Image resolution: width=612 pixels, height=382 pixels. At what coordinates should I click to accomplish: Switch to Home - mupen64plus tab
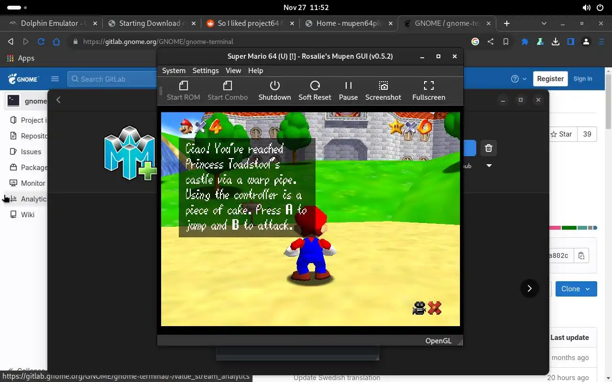349,23
